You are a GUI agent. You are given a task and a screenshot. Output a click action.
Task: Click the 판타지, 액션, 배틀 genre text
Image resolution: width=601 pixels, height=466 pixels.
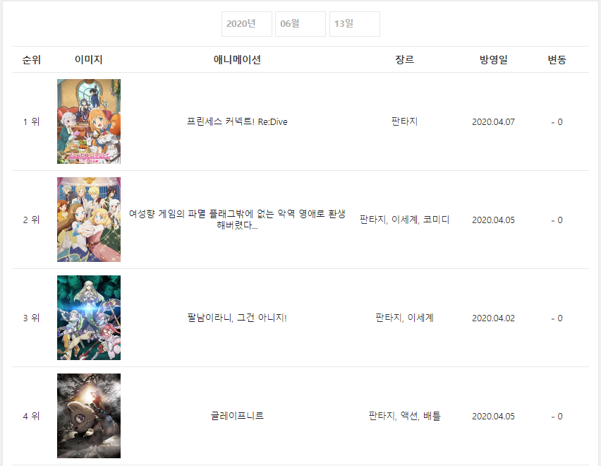(x=404, y=416)
